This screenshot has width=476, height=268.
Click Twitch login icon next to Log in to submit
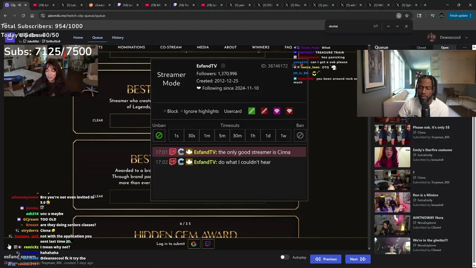pyautogui.click(x=208, y=244)
